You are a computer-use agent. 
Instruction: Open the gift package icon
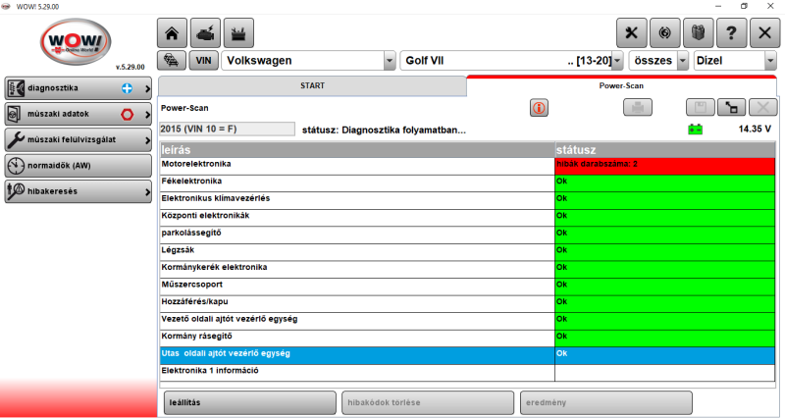[698, 33]
